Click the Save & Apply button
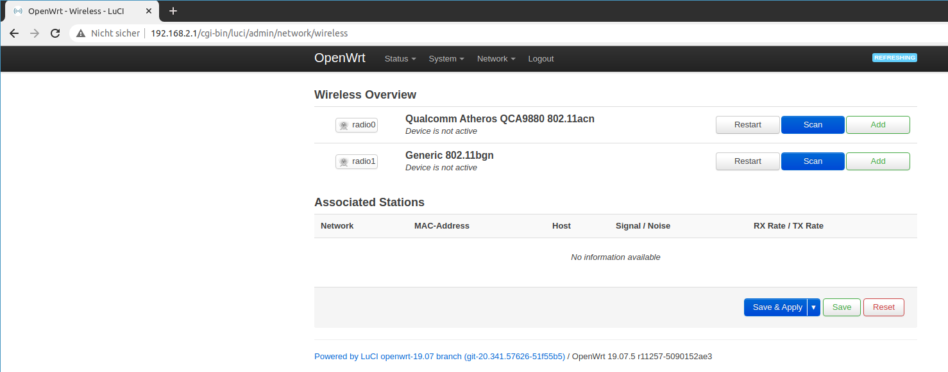This screenshot has height=372, width=948. (x=775, y=307)
